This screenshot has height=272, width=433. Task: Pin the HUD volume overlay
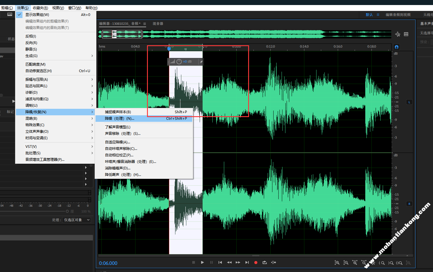tap(201, 62)
